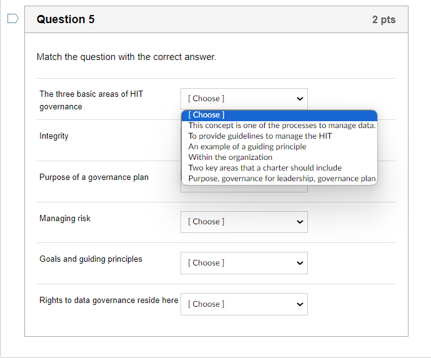
Task: Click the "Managing risk" row label
Action: click(65, 219)
